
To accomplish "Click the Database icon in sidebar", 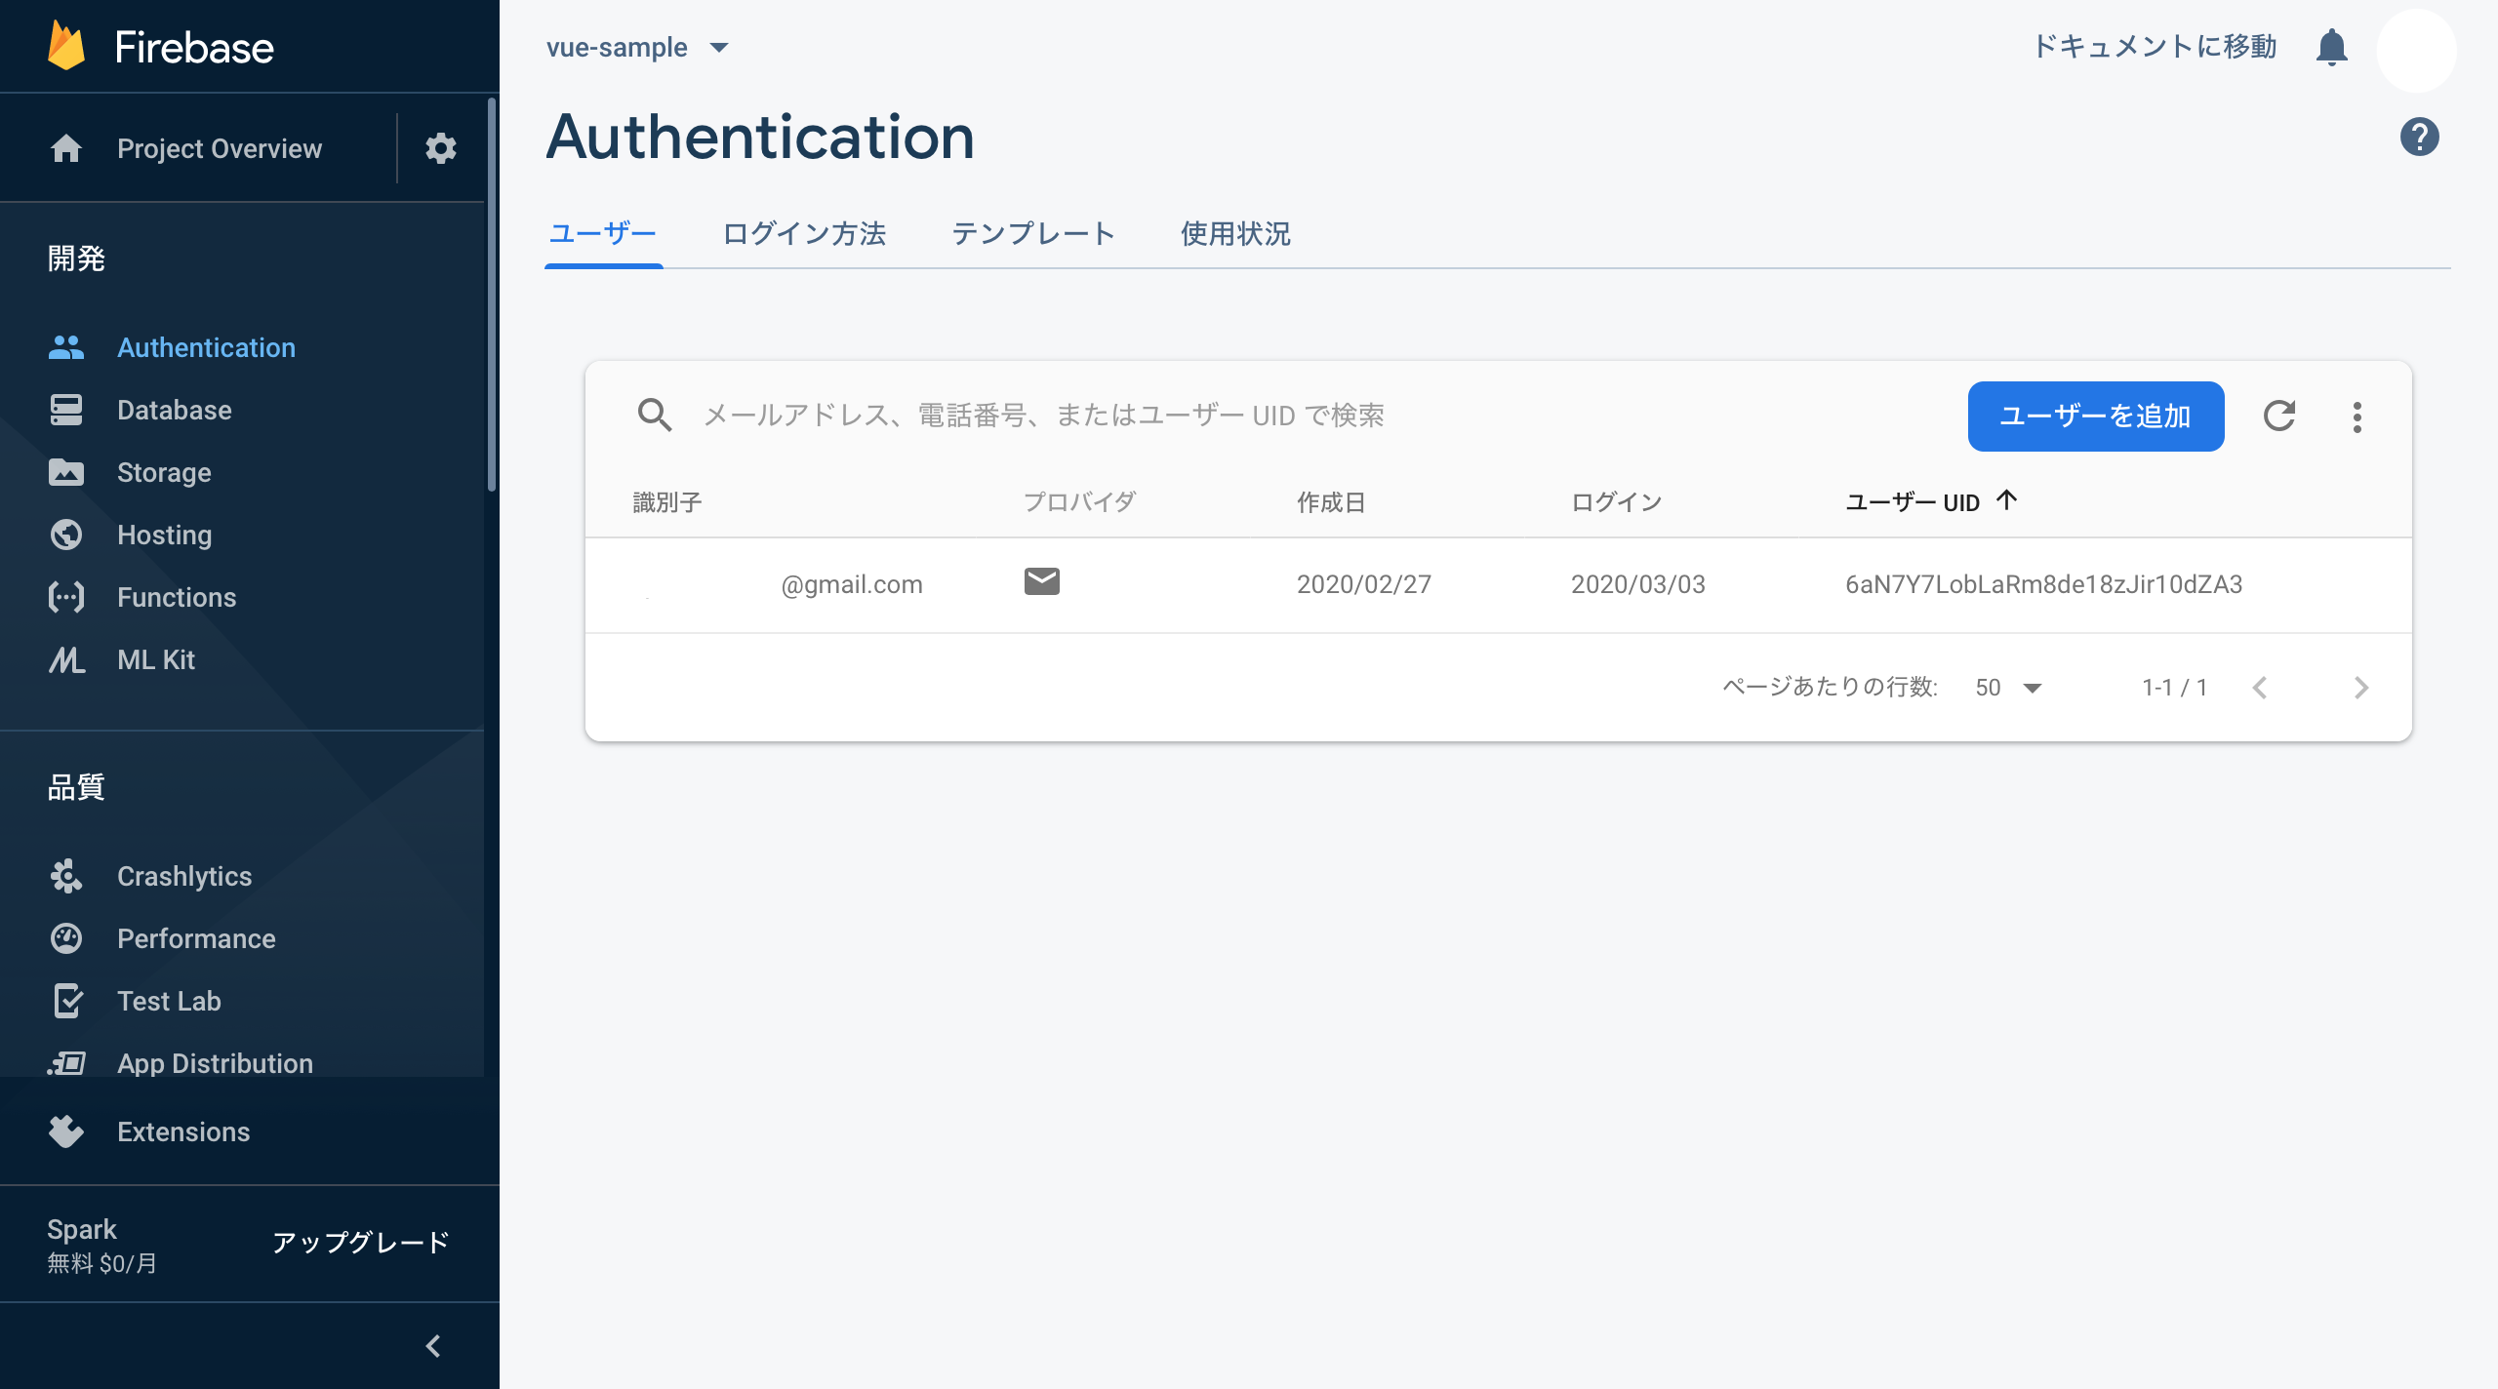I will coord(66,410).
